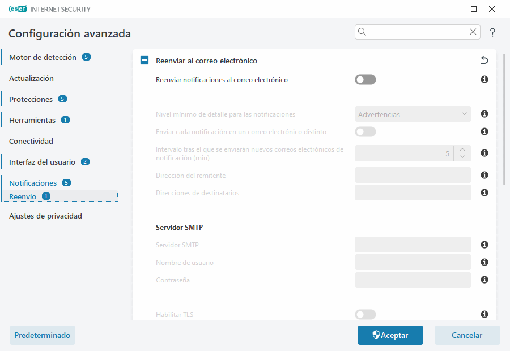
Task: Increase the notification interval with the stepper
Action: pos(462,150)
